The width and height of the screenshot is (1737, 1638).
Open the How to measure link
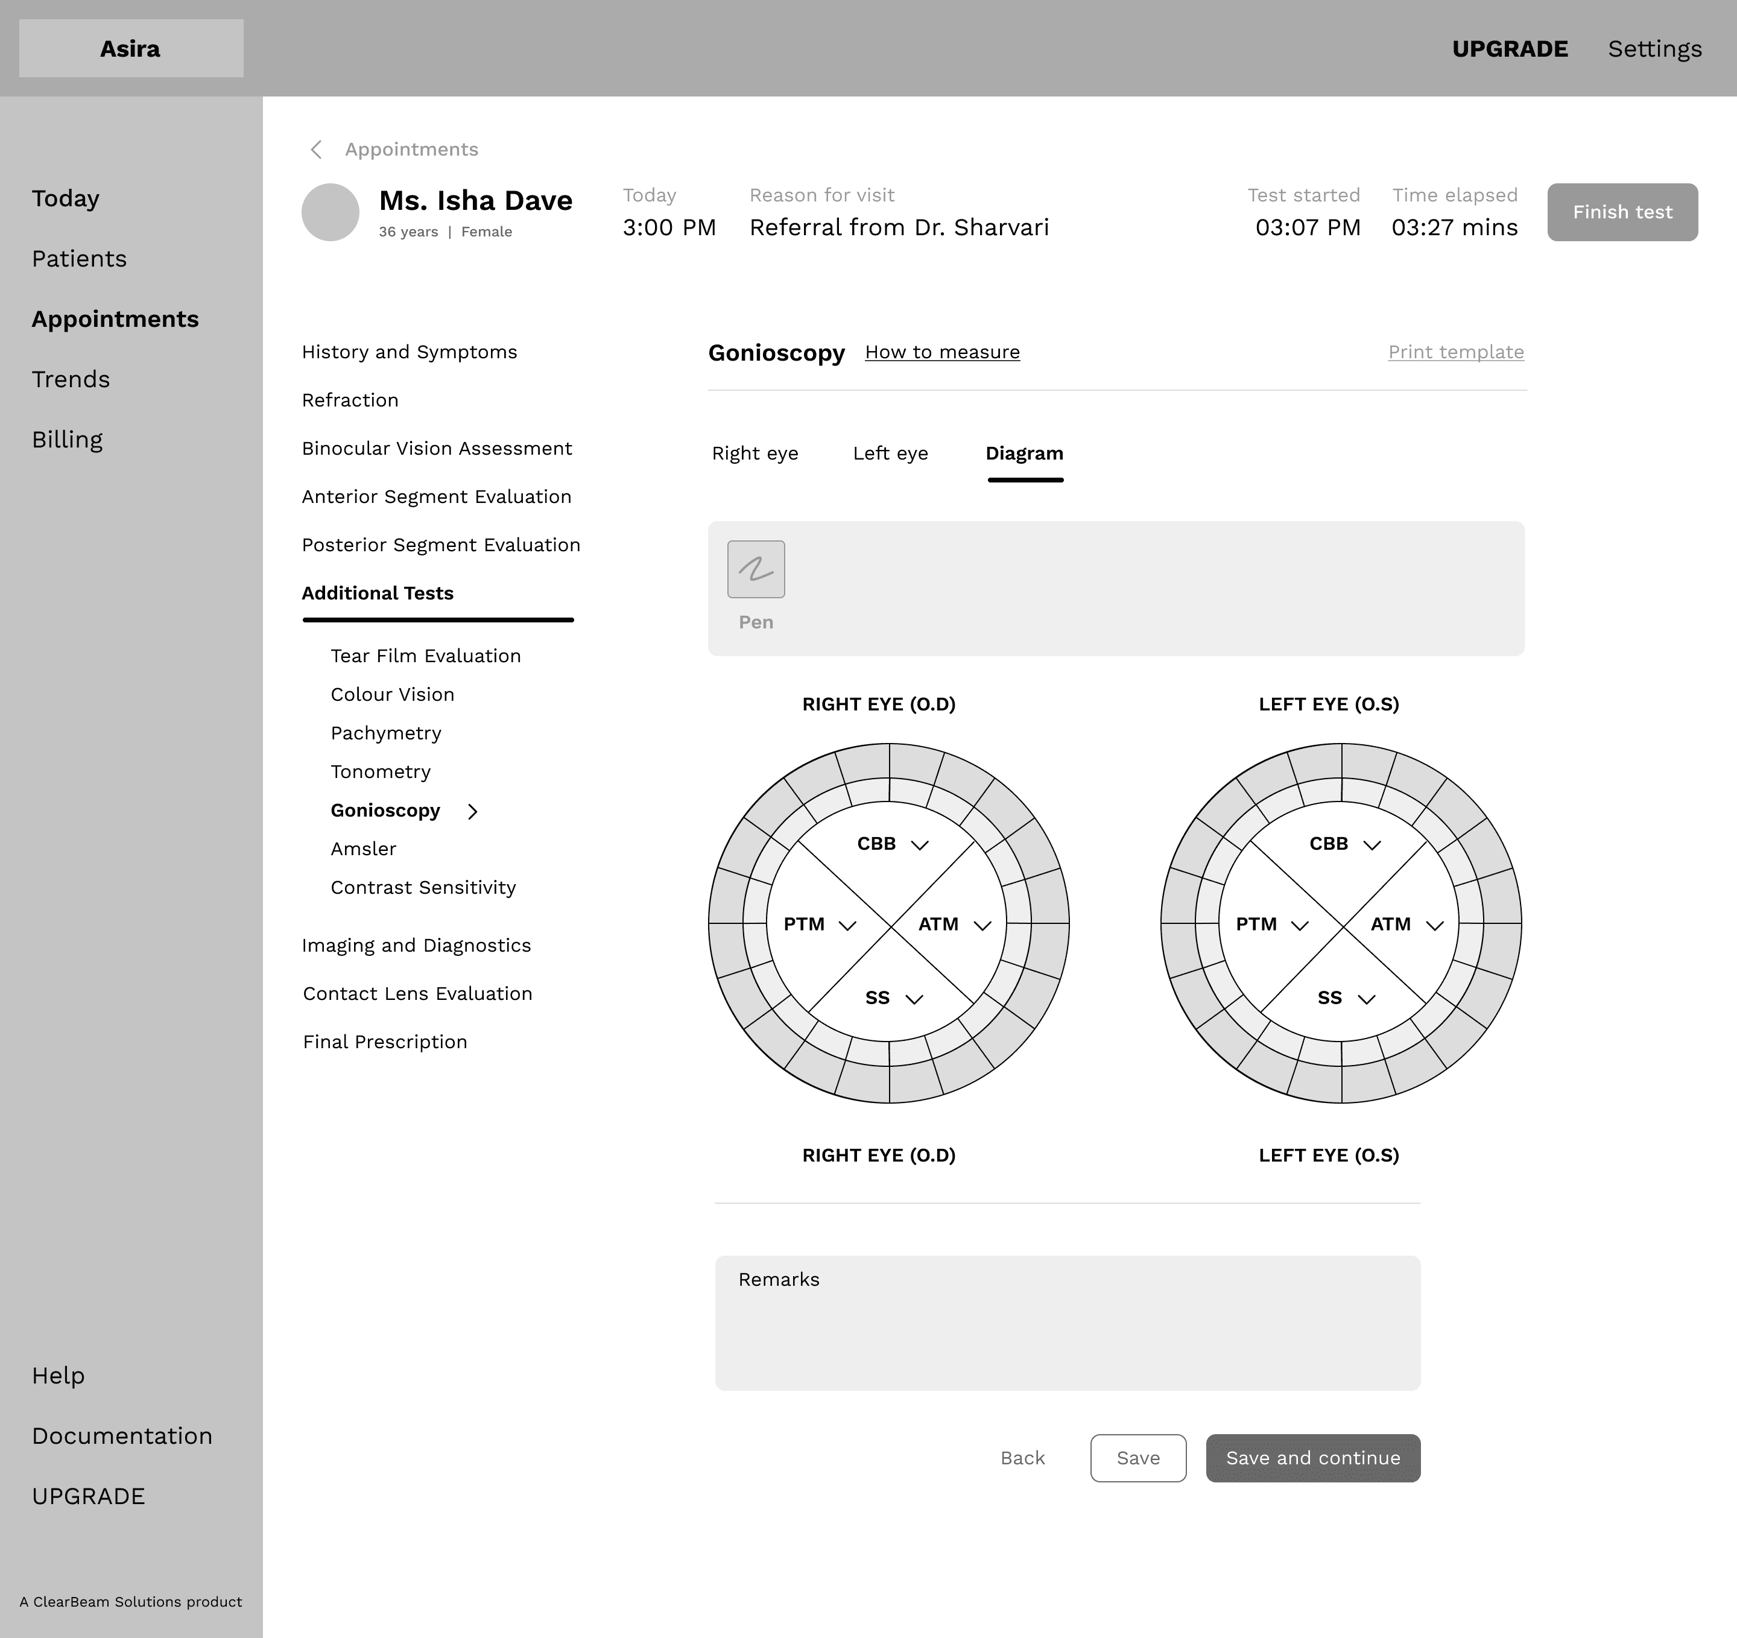pyautogui.click(x=942, y=352)
